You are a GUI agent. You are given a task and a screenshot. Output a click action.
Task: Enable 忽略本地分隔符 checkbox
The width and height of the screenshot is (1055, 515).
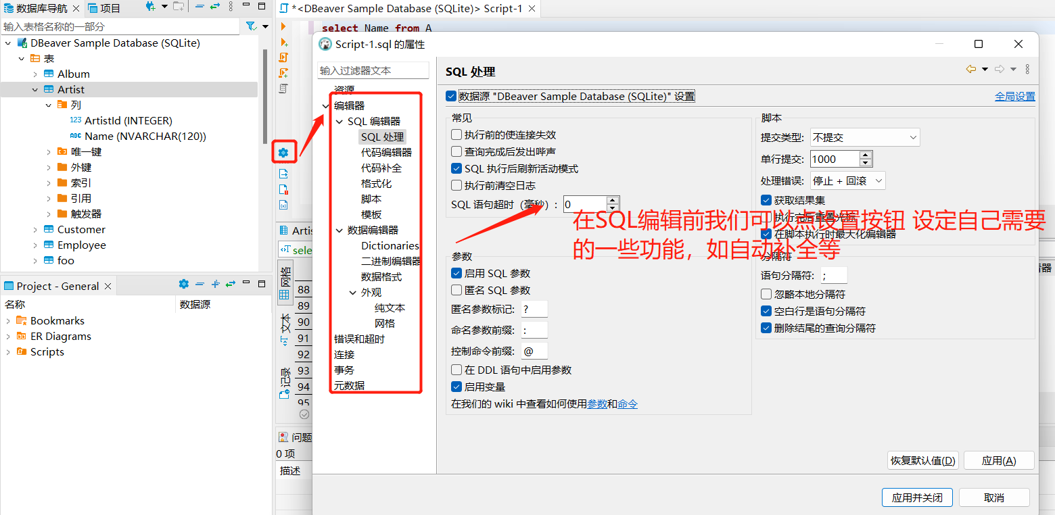pyautogui.click(x=766, y=294)
